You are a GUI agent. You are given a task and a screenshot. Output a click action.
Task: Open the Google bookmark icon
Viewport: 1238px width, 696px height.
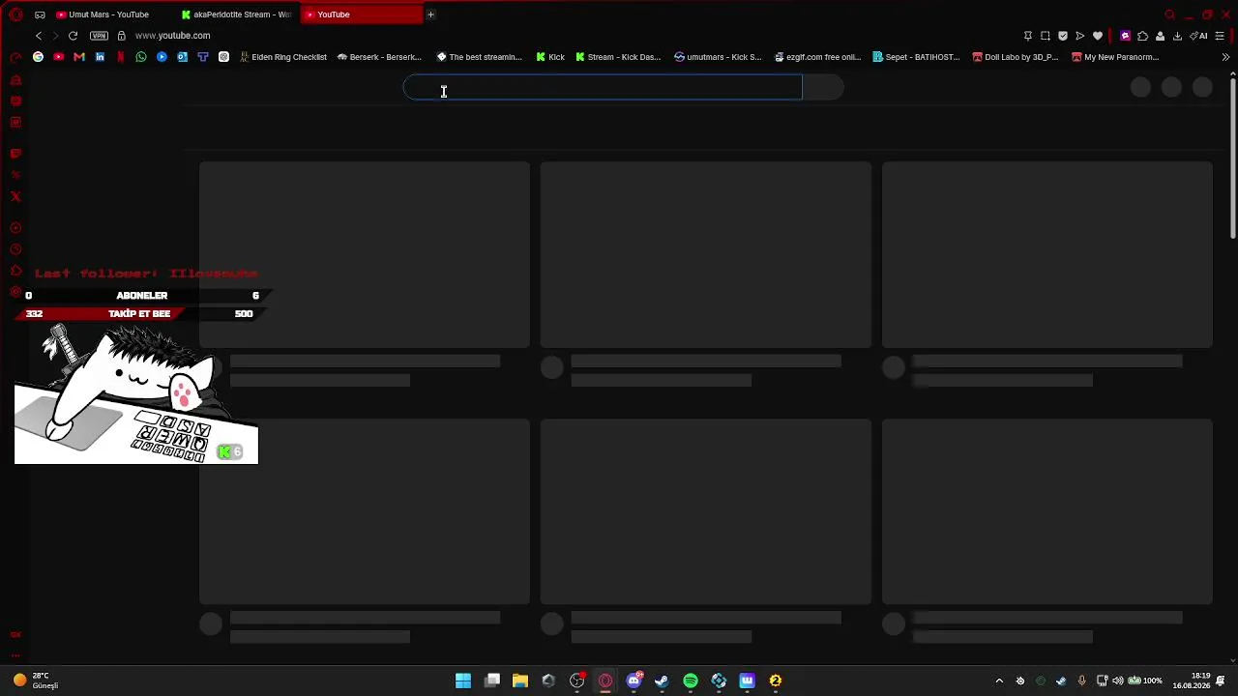(x=38, y=57)
